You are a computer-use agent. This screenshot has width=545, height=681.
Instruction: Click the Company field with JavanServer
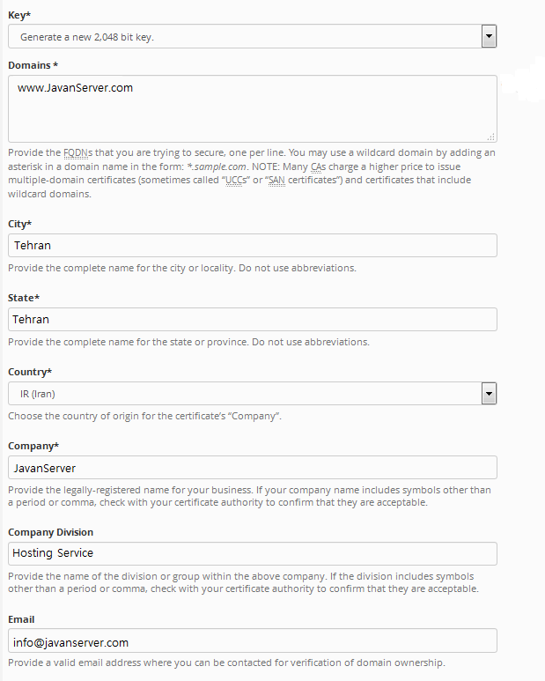(x=252, y=467)
